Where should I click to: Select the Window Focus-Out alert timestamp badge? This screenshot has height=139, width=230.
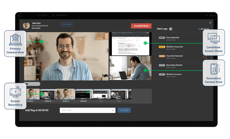[x=162, y=47]
